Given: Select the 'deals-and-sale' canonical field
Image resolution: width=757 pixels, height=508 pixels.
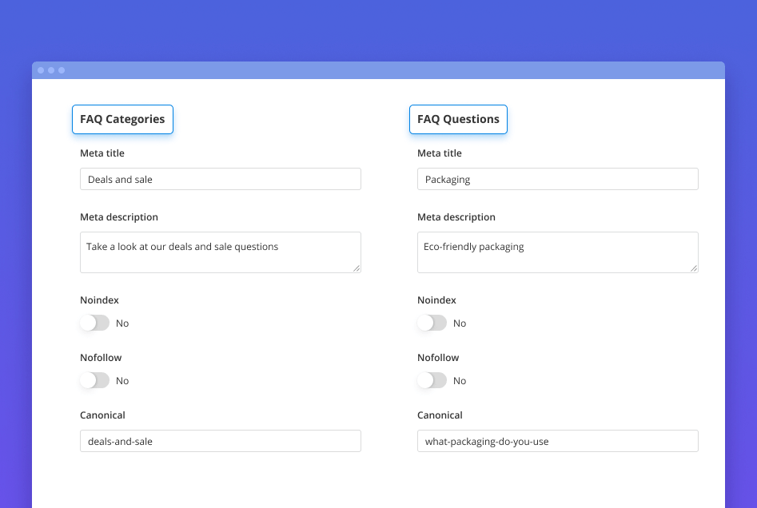Looking at the screenshot, I should [x=220, y=441].
